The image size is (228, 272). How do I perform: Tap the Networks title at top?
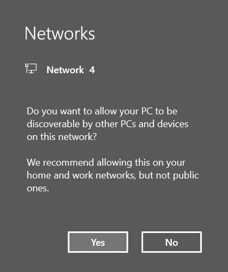coord(60,34)
